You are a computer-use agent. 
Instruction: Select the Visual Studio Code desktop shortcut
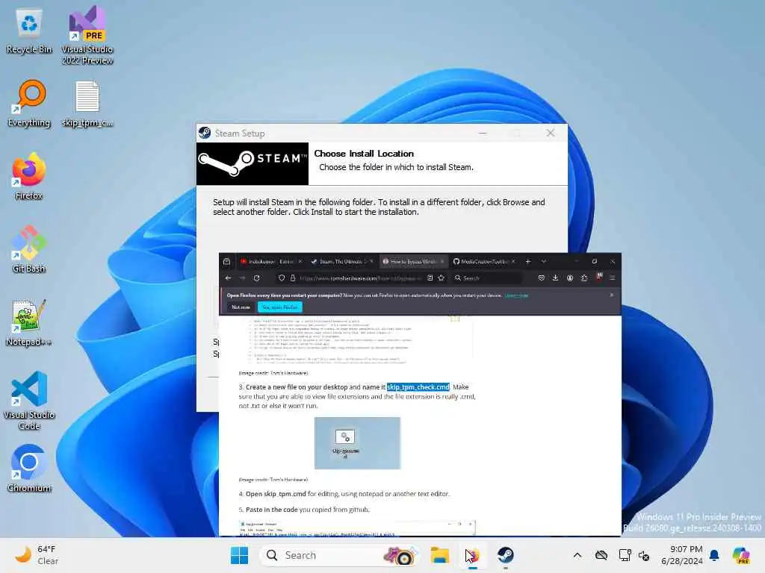29,401
